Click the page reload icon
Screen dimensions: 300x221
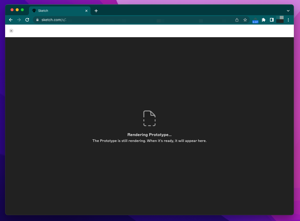click(27, 20)
